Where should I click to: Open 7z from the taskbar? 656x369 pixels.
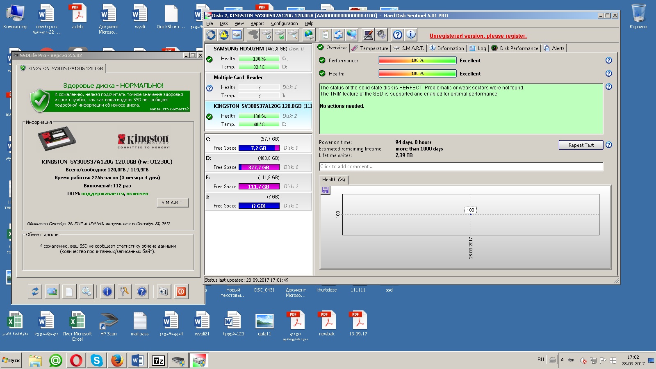[x=158, y=360]
